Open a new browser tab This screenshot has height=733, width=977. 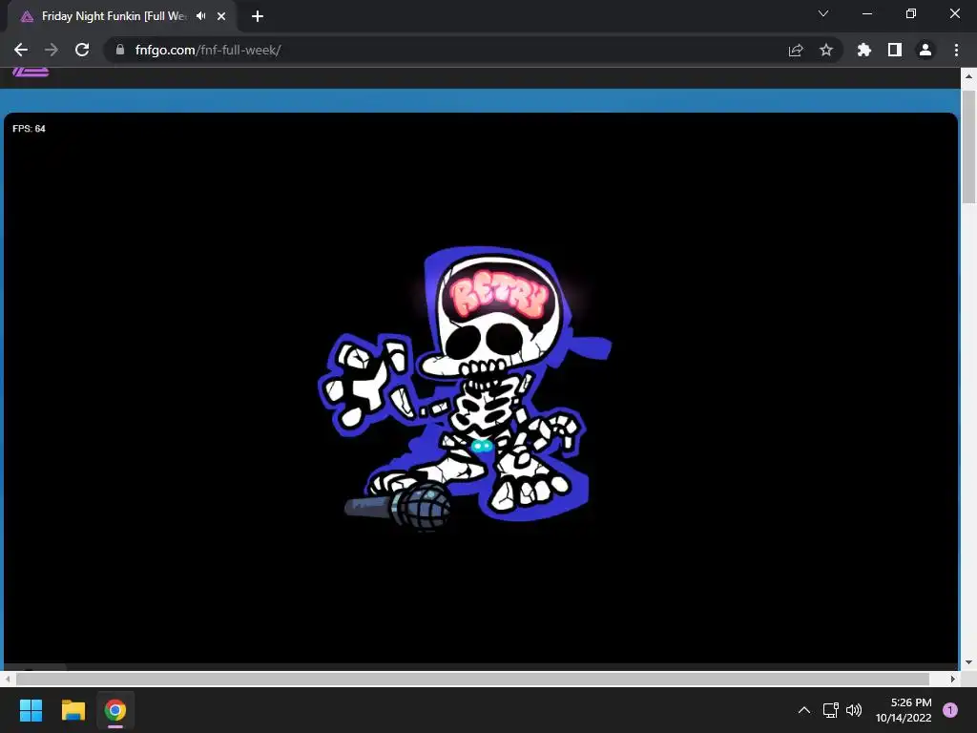[x=258, y=16]
